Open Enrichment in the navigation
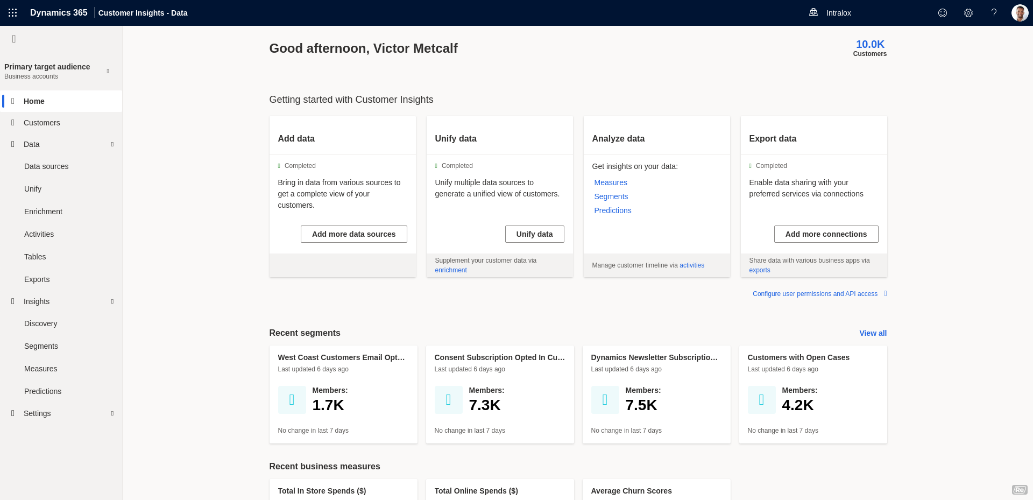The width and height of the screenshot is (1033, 500). (43, 212)
